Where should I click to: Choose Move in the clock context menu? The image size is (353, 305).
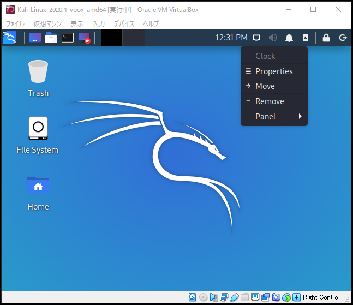[x=274, y=86]
